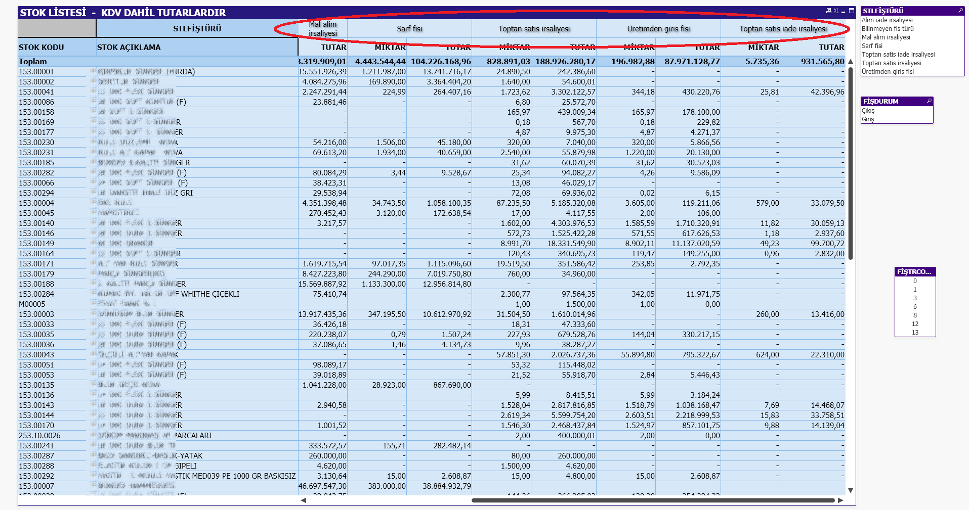
Task: Click scroll-down arrow of table vertical scrollbar
Action: (x=851, y=490)
